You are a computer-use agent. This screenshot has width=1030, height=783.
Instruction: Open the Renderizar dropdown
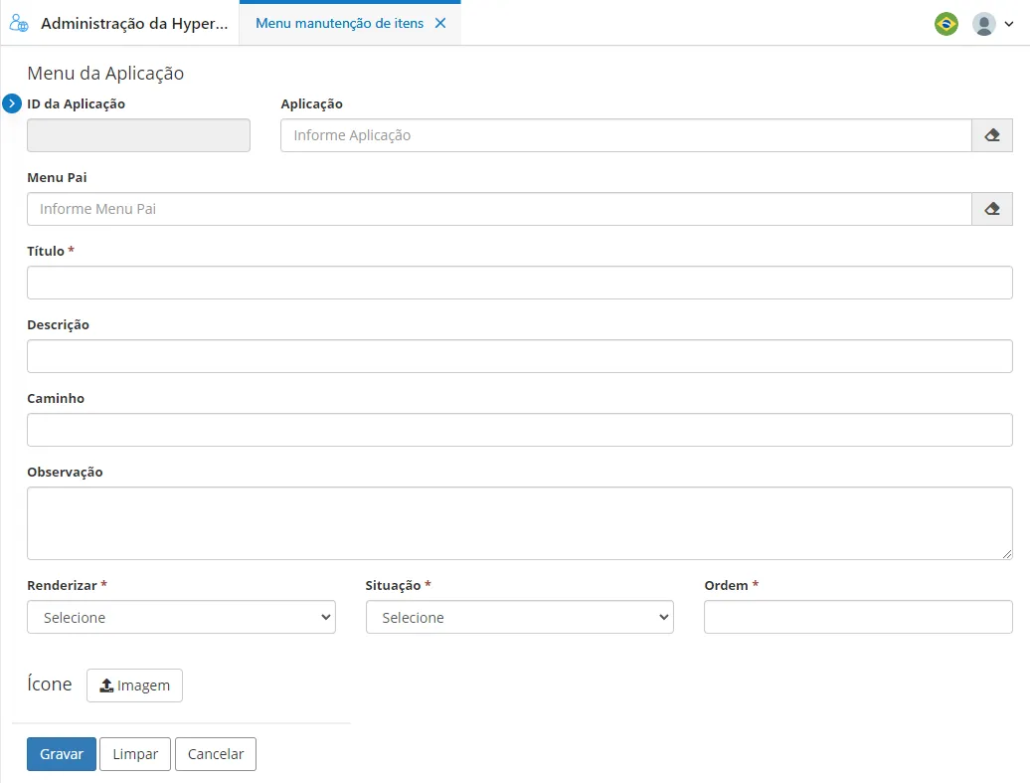181,617
